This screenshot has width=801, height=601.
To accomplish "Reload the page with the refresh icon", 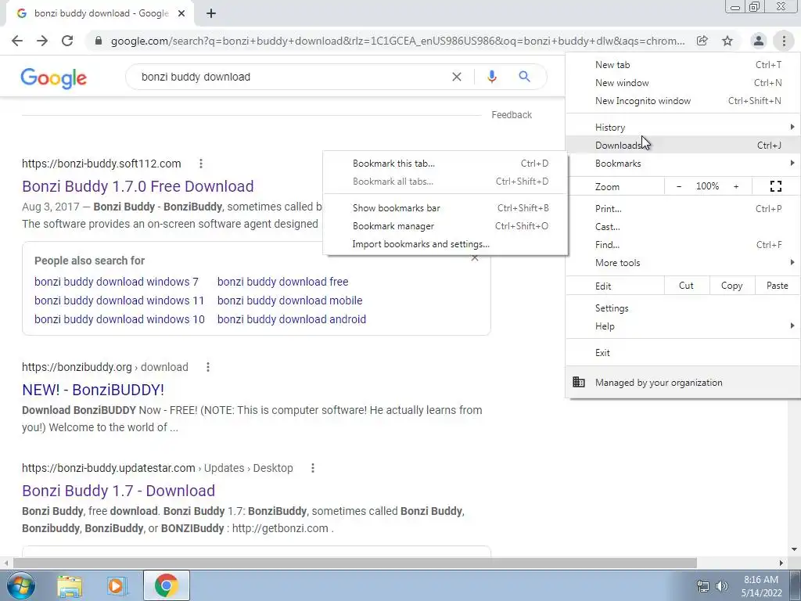I will (67, 41).
